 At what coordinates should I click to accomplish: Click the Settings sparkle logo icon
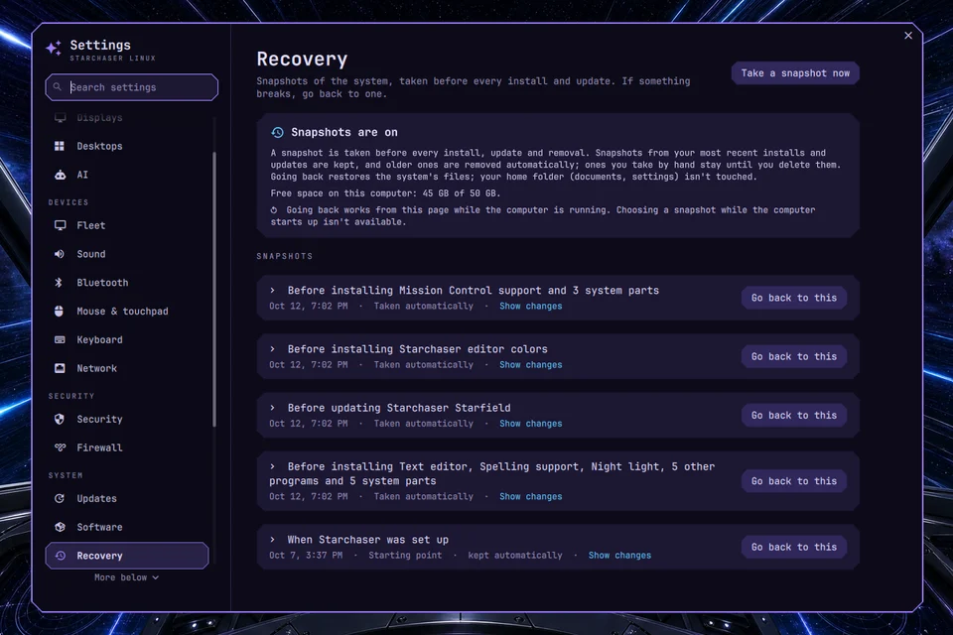(54, 48)
